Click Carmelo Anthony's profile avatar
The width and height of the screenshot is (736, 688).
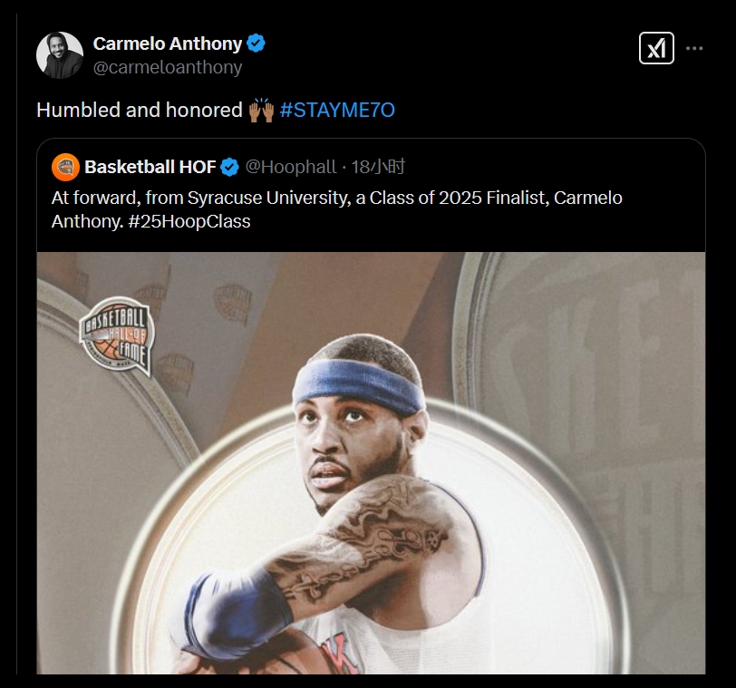tap(60, 55)
